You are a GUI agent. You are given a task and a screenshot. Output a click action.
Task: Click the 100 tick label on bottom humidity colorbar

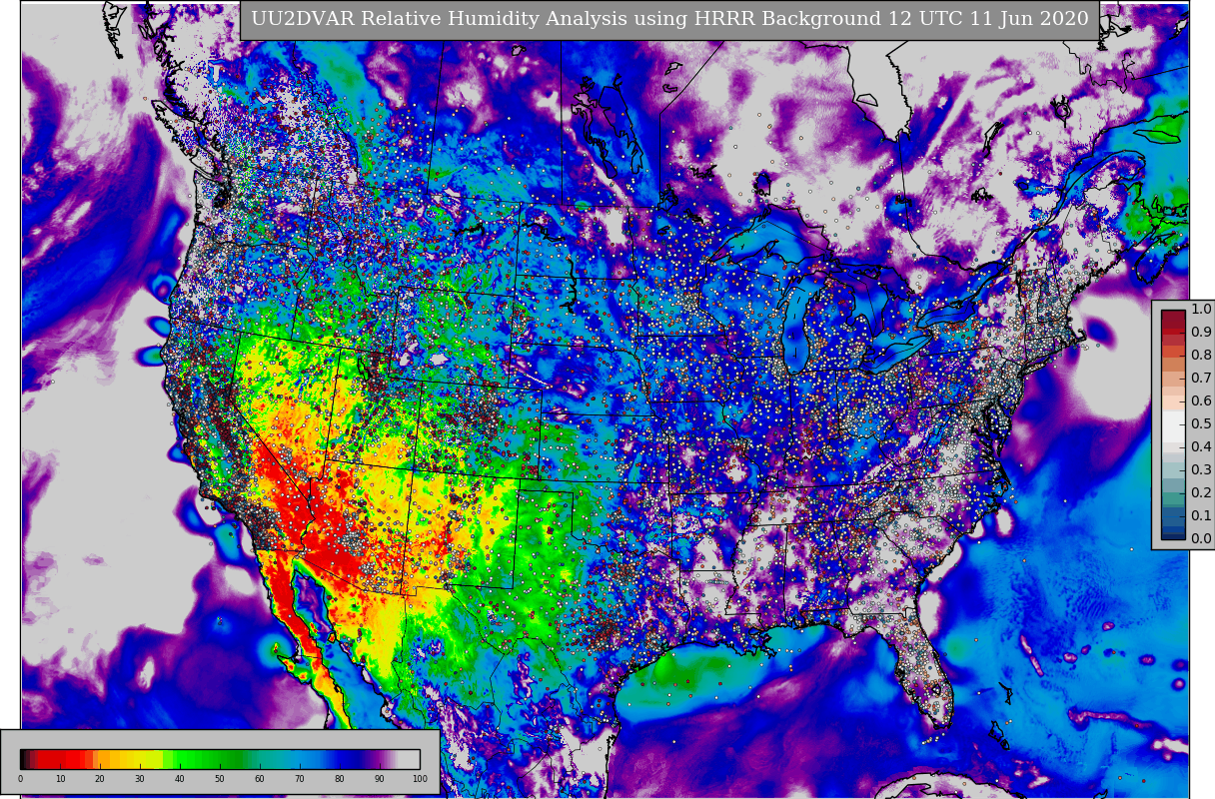(420, 779)
